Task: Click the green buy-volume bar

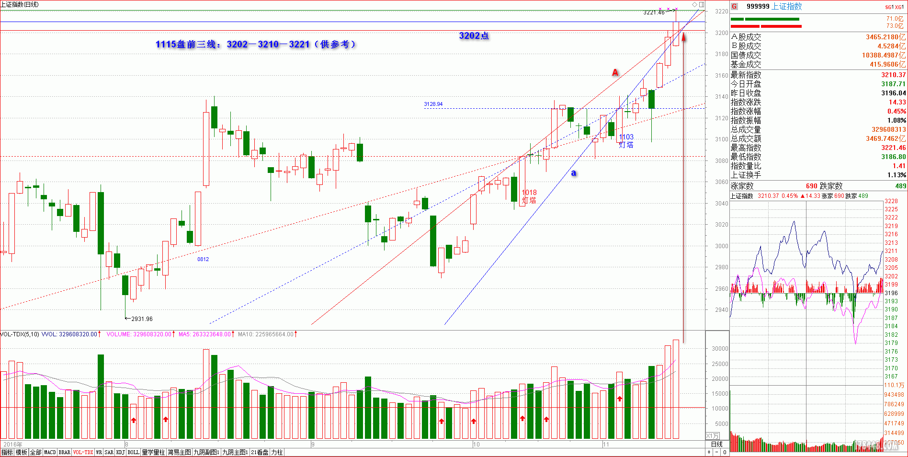Action: (x=765, y=19)
